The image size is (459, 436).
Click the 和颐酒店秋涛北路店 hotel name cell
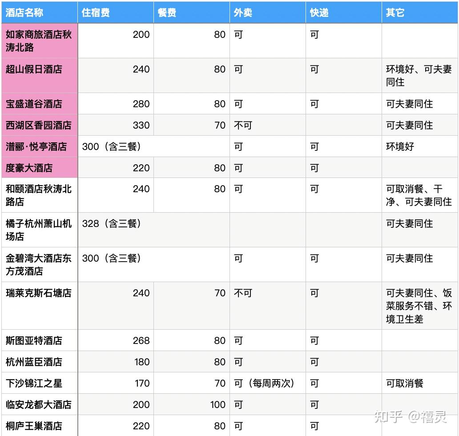40,195
